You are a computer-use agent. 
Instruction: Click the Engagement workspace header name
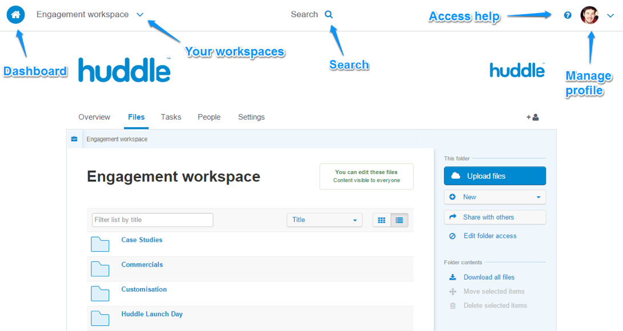83,14
